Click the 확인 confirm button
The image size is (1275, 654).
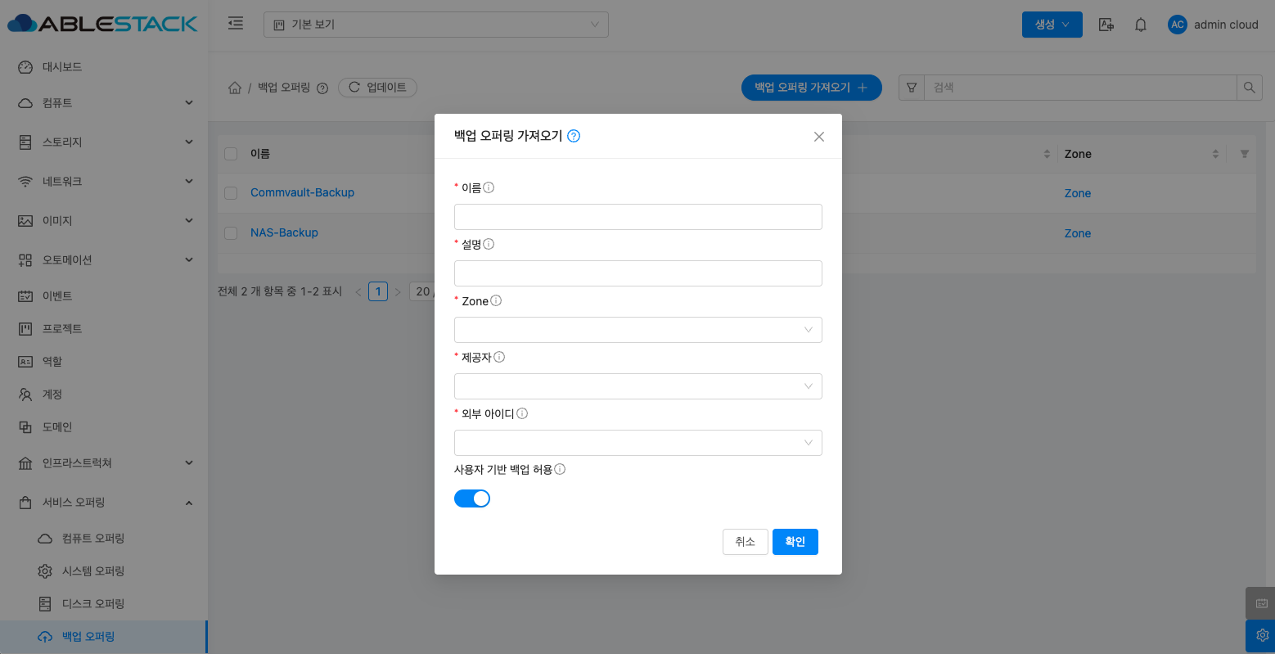[x=795, y=542]
